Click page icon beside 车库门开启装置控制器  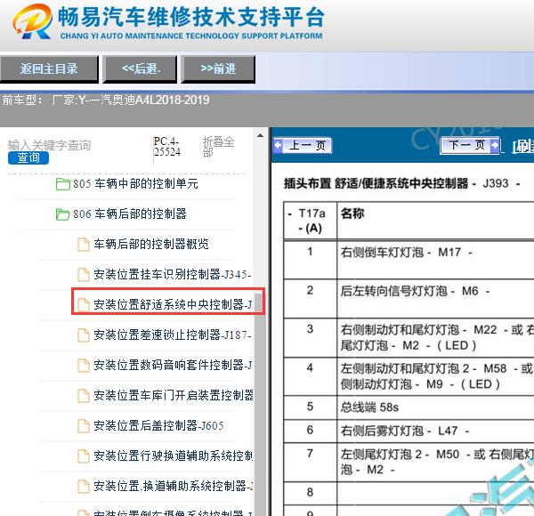84,396
